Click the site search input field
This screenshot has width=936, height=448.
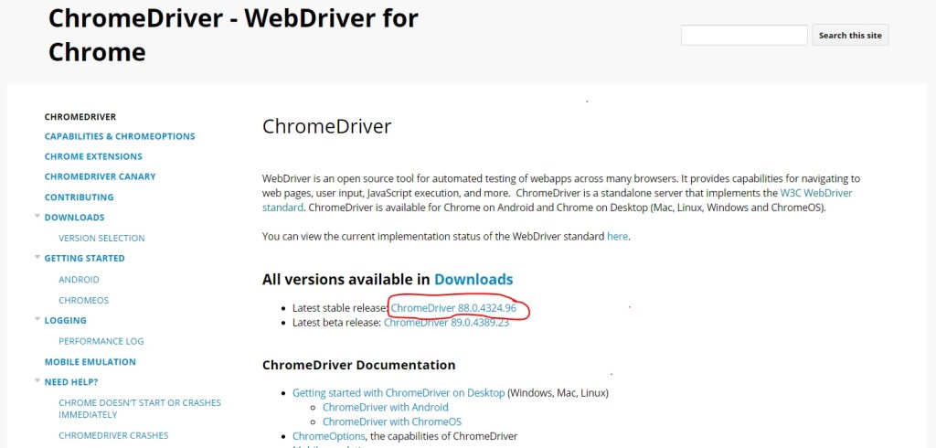pyautogui.click(x=744, y=36)
